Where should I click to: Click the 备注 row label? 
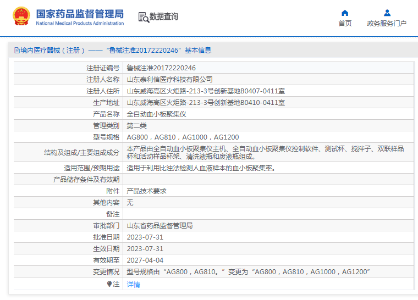click(113, 214)
